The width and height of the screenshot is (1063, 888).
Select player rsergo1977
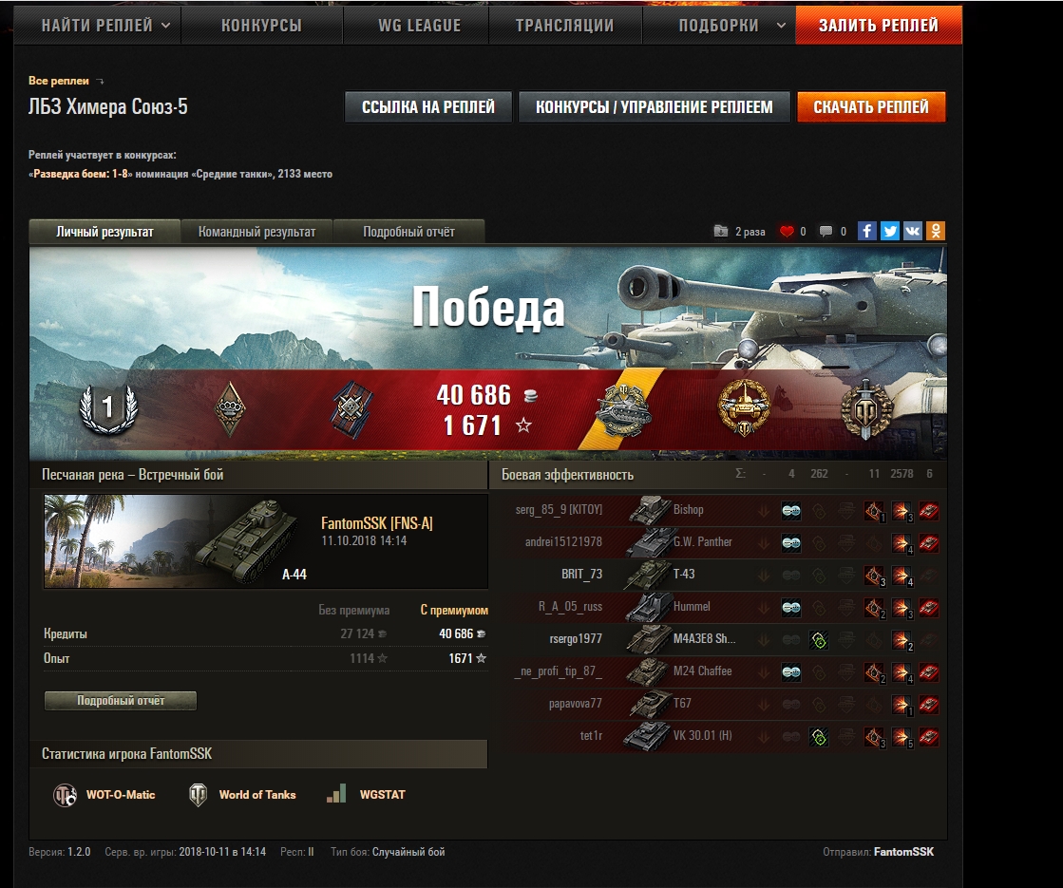point(576,638)
